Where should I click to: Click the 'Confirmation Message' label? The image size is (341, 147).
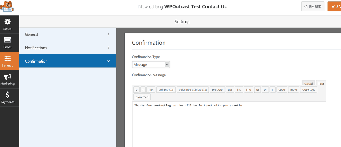[x=149, y=75]
